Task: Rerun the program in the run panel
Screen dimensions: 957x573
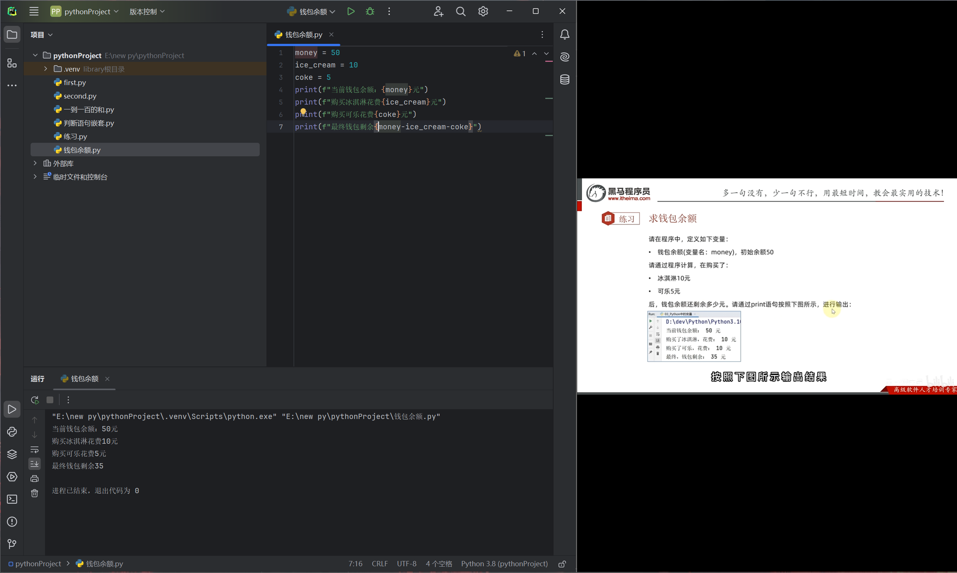Action: point(35,400)
